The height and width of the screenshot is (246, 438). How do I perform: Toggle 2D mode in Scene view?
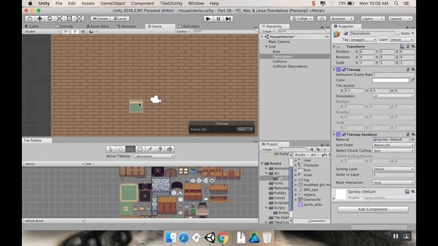click(66, 31)
